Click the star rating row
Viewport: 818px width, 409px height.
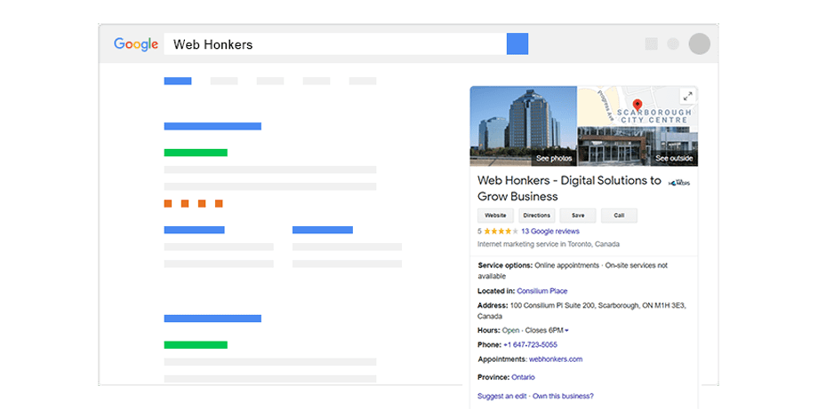pyautogui.click(x=501, y=231)
